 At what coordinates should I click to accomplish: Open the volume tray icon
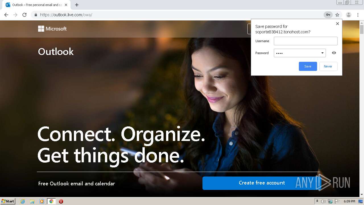point(323,201)
